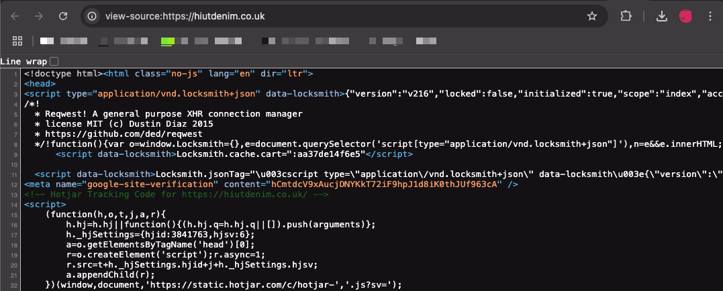Open the Extensions puzzle icon
Image resolution: width=723 pixels, height=291 pixels.
pos(626,17)
